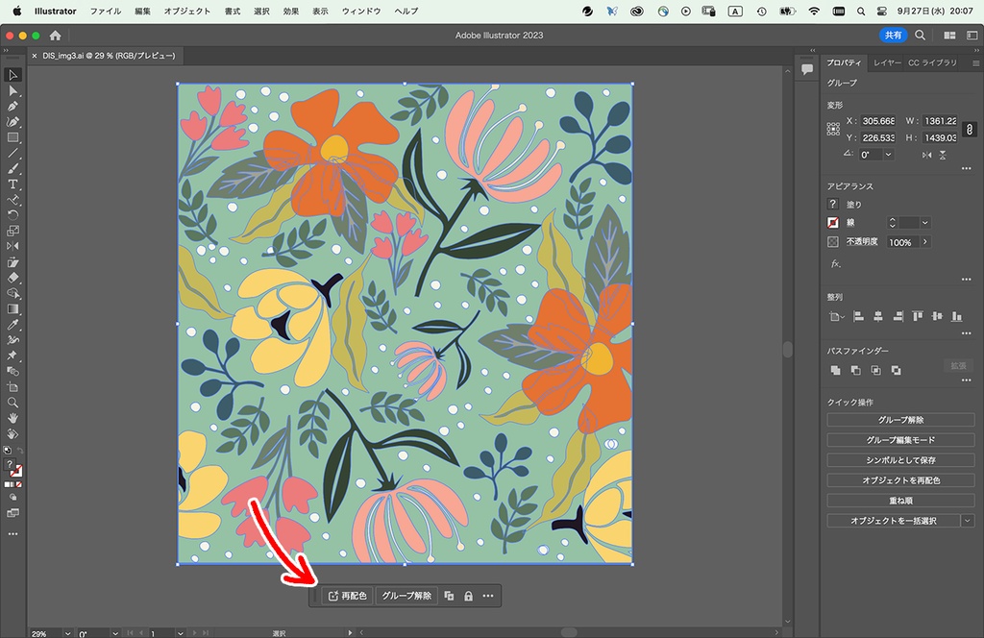This screenshot has width=984, height=638.
Task: Click the blue 共有 share button
Action: tap(893, 36)
